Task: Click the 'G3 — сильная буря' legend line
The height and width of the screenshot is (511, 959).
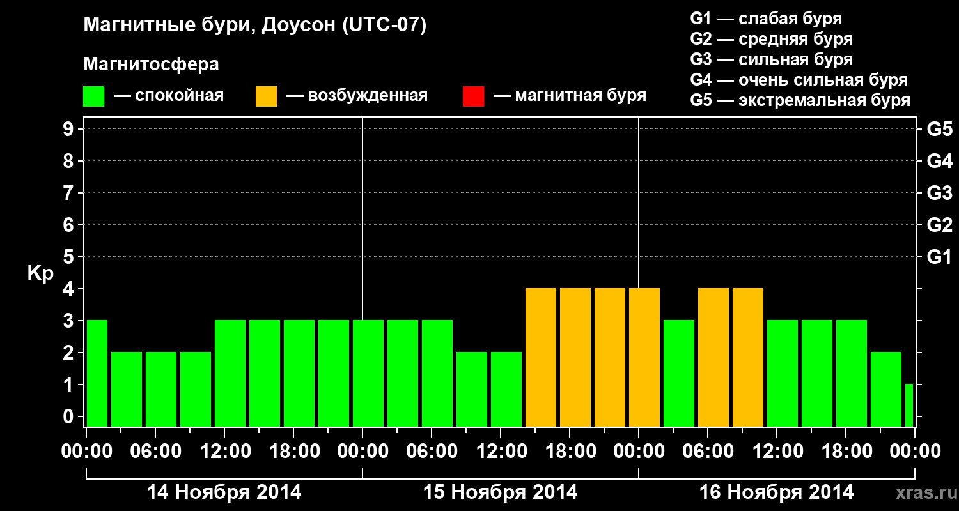Action: 771,59
